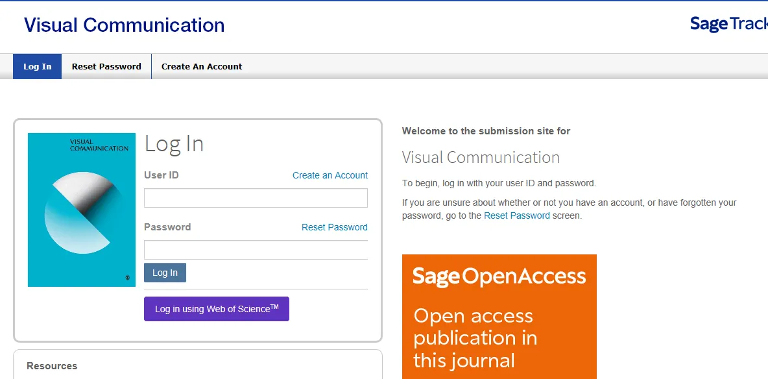This screenshot has width=768, height=379.
Task: Click the welcome panel Visual Communication heading
Action: (x=481, y=158)
